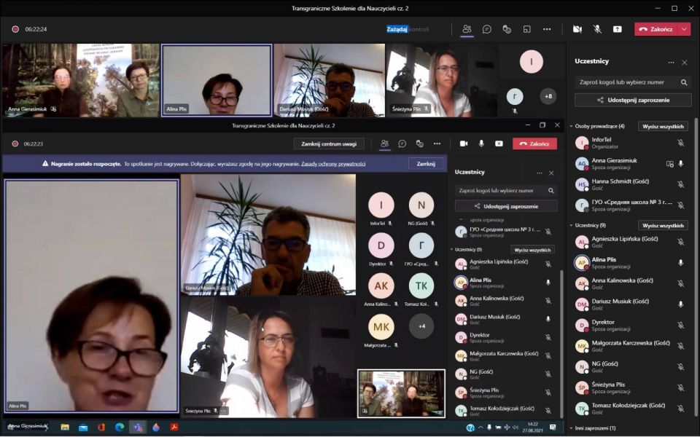Open the Zasady ochrony prywatności link
The image size is (700, 437).
333,164
